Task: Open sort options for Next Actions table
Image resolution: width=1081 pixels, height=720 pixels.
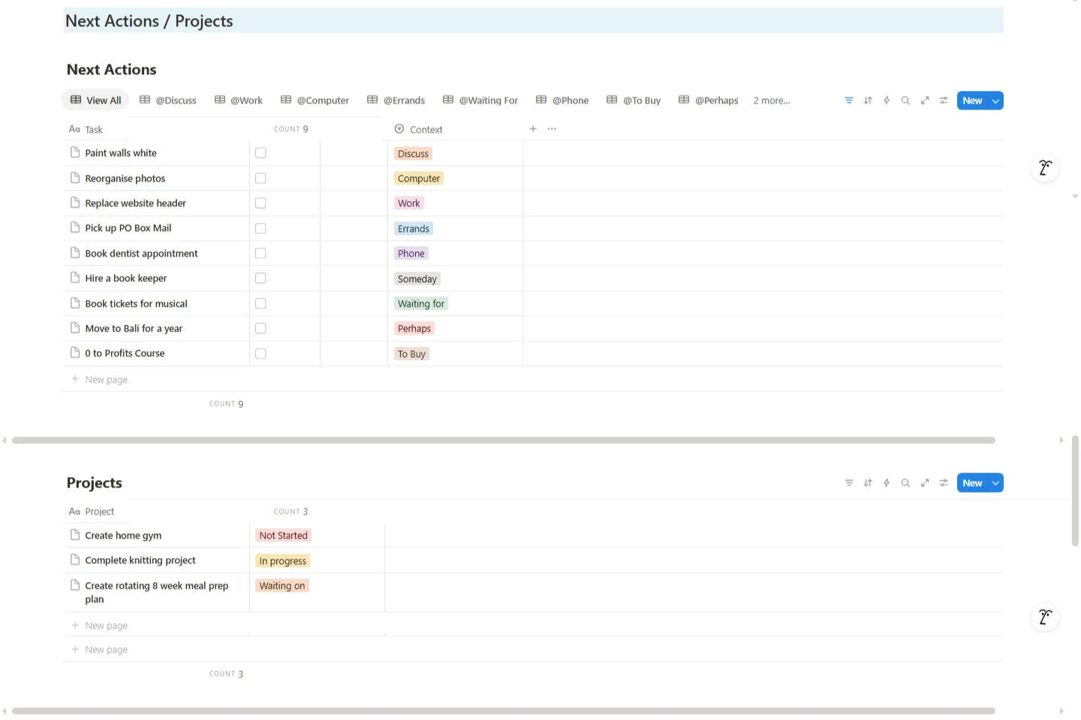Action: pos(868,100)
